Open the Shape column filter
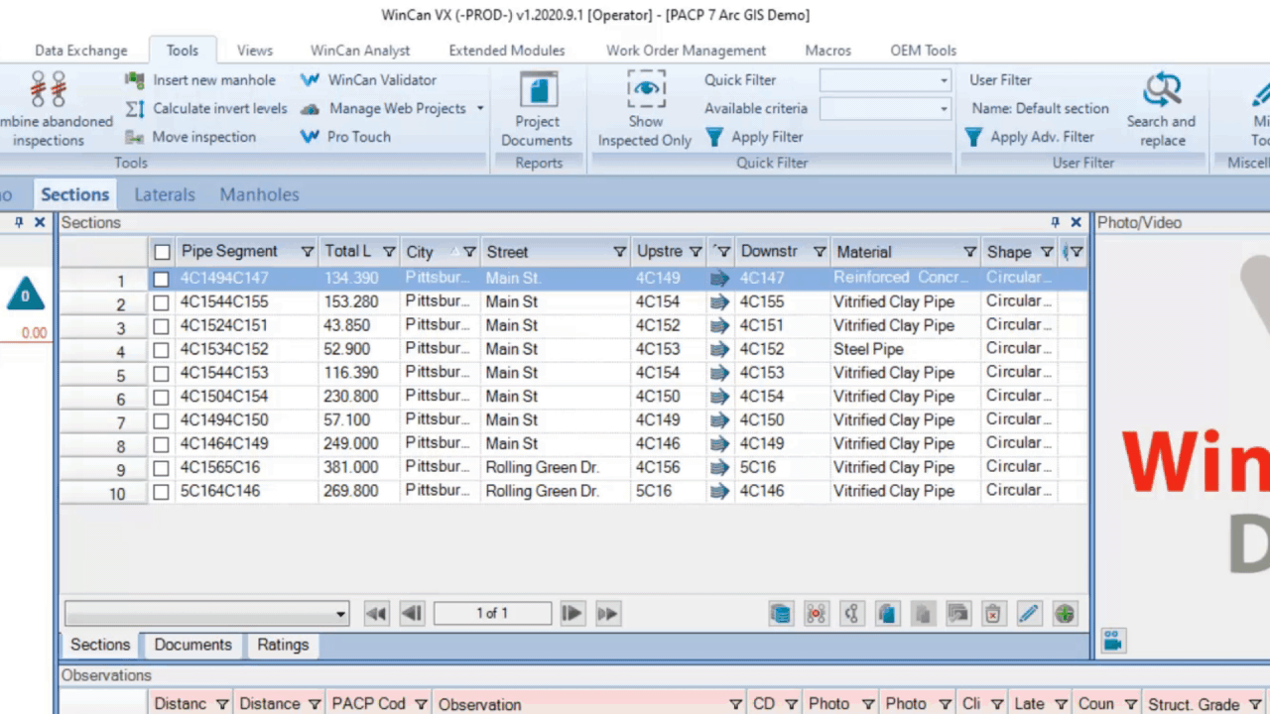Image resolution: width=1270 pixels, height=714 pixels. tap(1046, 252)
